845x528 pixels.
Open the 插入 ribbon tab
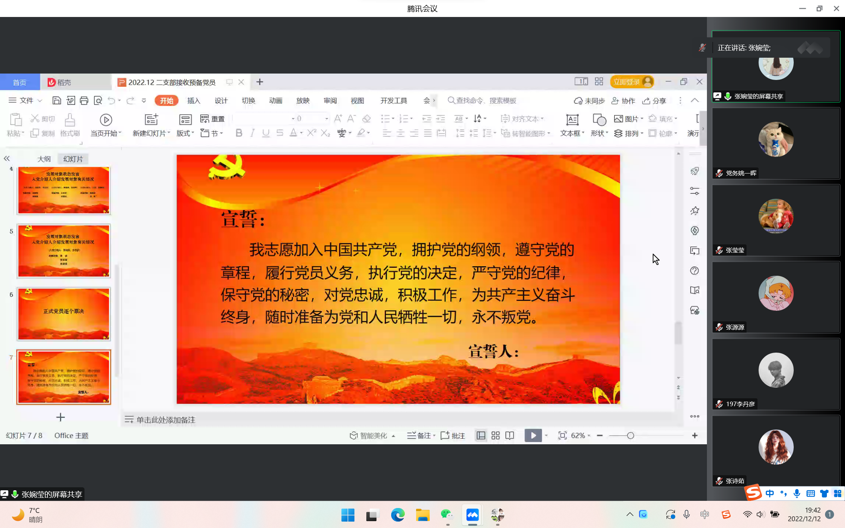coord(194,101)
